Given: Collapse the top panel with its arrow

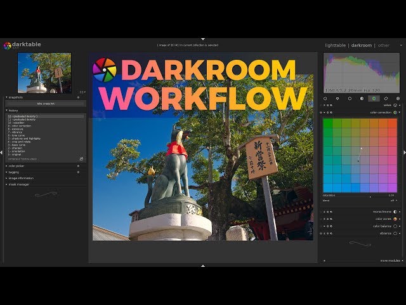Looking at the screenshot, I should (x=203, y=39).
